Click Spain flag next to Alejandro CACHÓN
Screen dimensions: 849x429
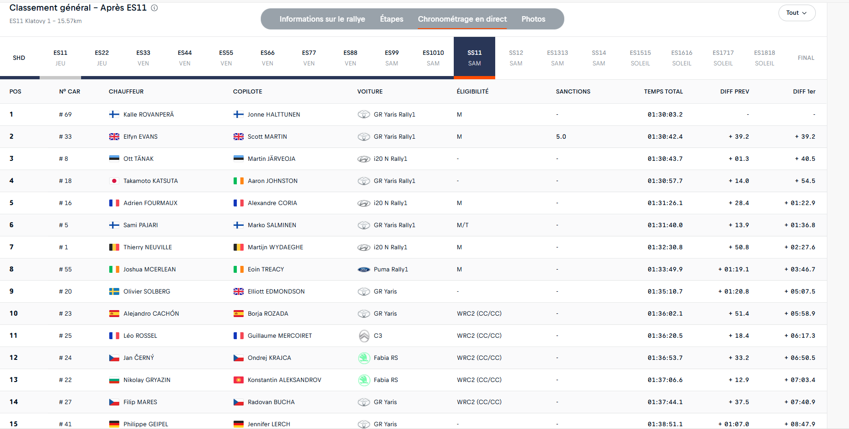tap(114, 313)
